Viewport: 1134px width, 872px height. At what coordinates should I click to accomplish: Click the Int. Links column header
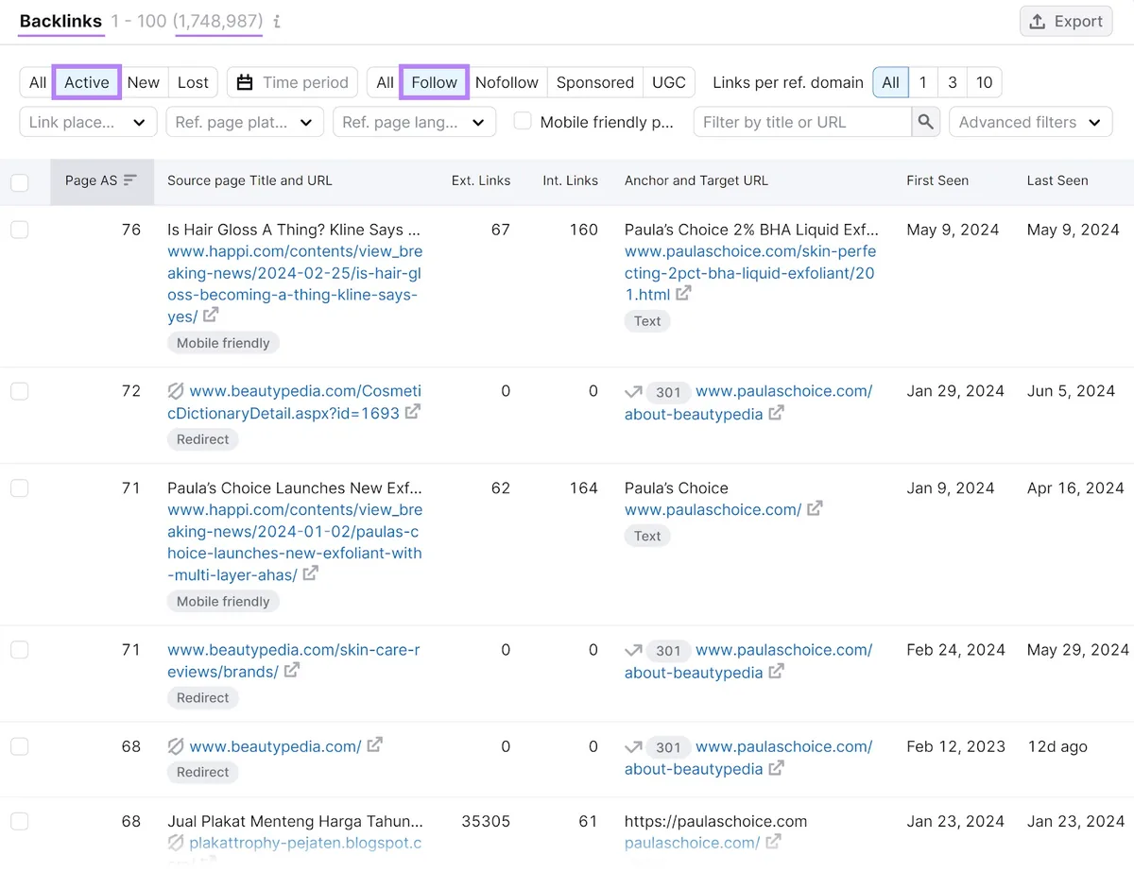(x=571, y=180)
